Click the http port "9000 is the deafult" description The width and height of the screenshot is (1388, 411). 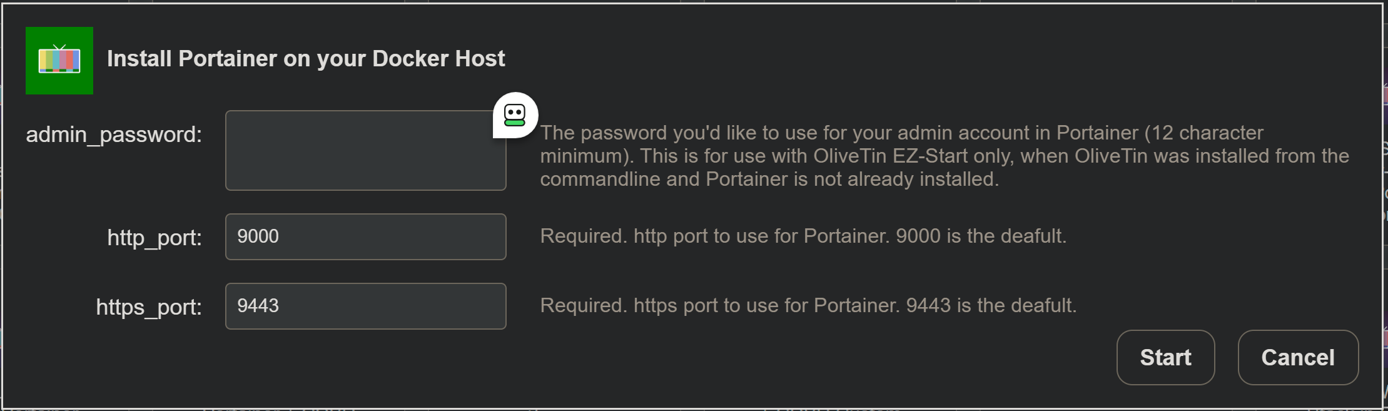click(x=803, y=236)
